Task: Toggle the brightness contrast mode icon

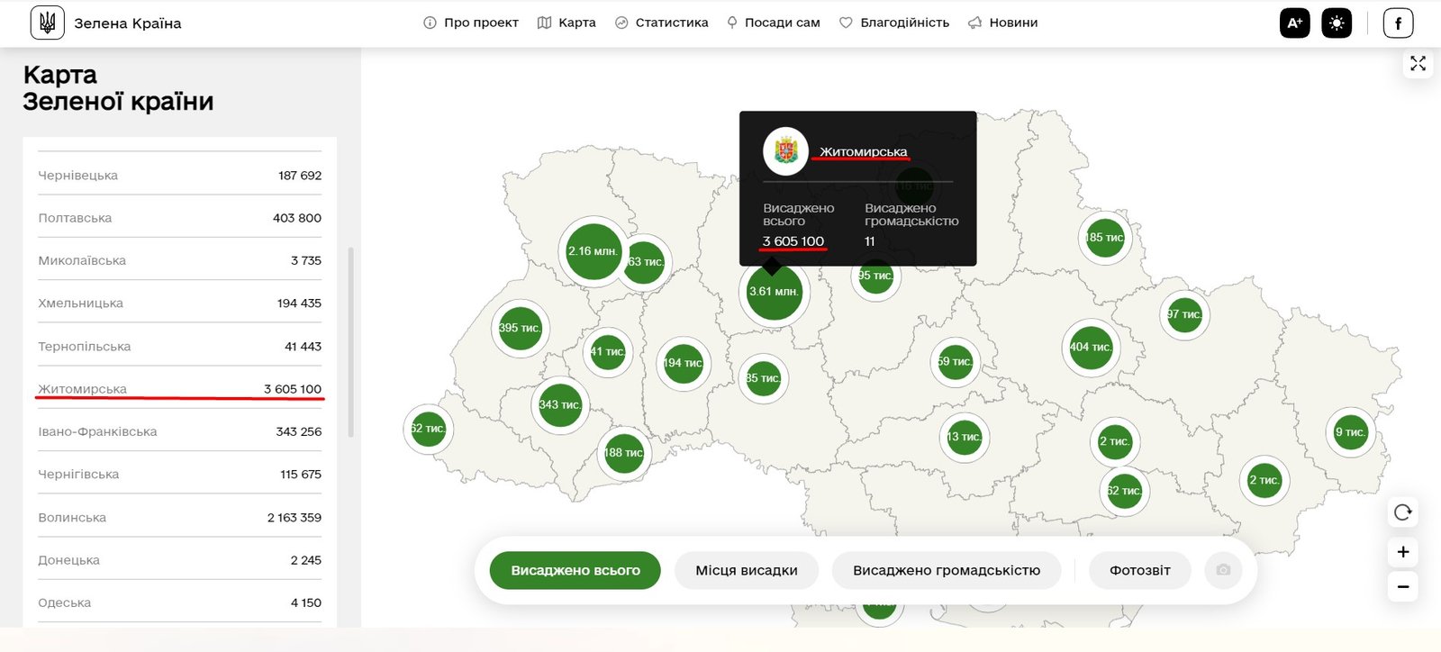Action: point(1337,23)
